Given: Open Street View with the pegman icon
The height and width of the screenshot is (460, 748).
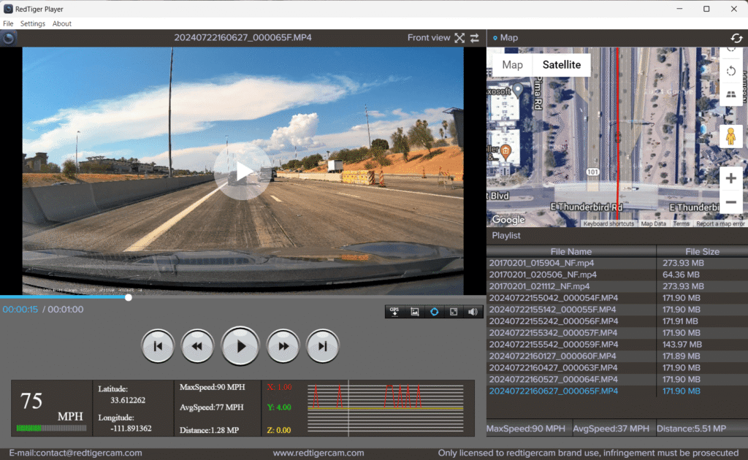Looking at the screenshot, I should 732,136.
